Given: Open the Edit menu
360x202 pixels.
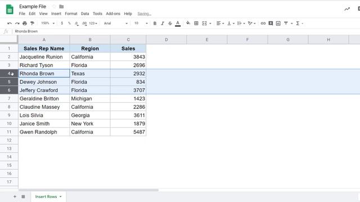Looking at the screenshot, I should (32, 13).
